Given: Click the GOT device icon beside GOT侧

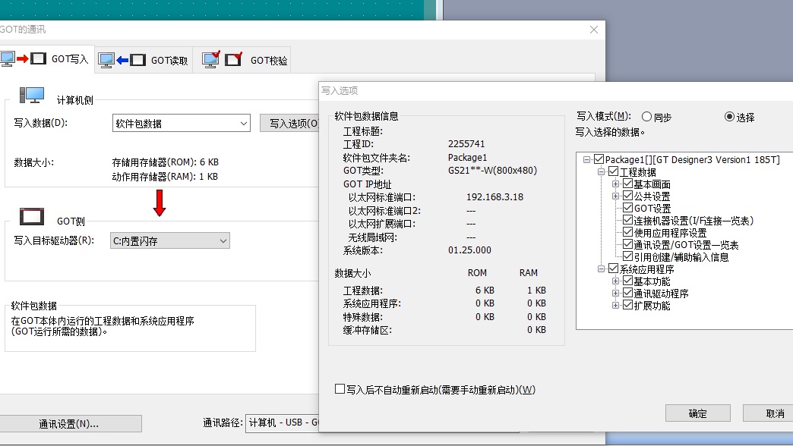Looking at the screenshot, I should pyautogui.click(x=32, y=218).
